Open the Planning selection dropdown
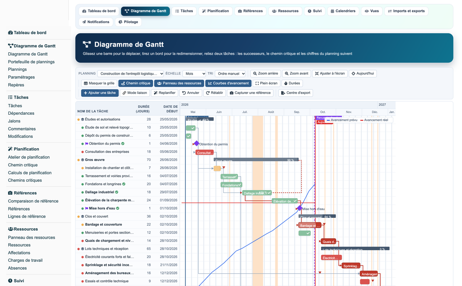The width and height of the screenshot is (462, 286). pyautogui.click(x=131, y=74)
